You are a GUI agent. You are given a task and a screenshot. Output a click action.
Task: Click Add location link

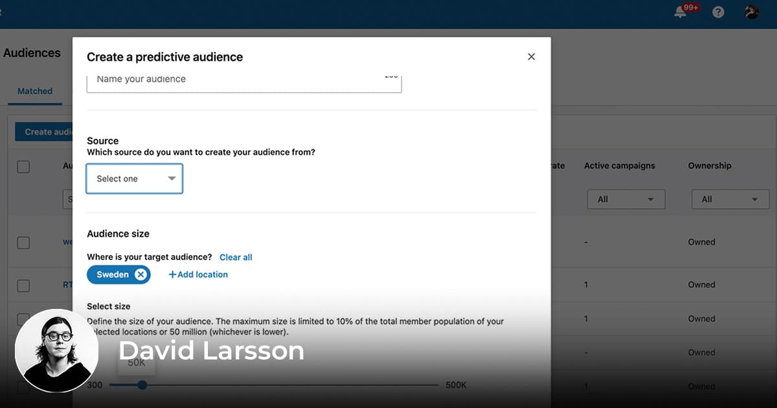(198, 275)
